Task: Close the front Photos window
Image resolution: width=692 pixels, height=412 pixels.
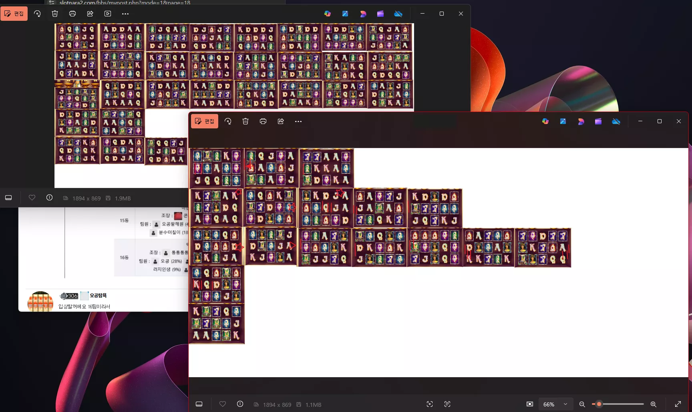Action: (x=679, y=121)
